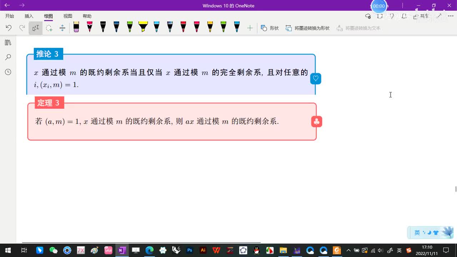Open File Explorer from taskbar

283,250
